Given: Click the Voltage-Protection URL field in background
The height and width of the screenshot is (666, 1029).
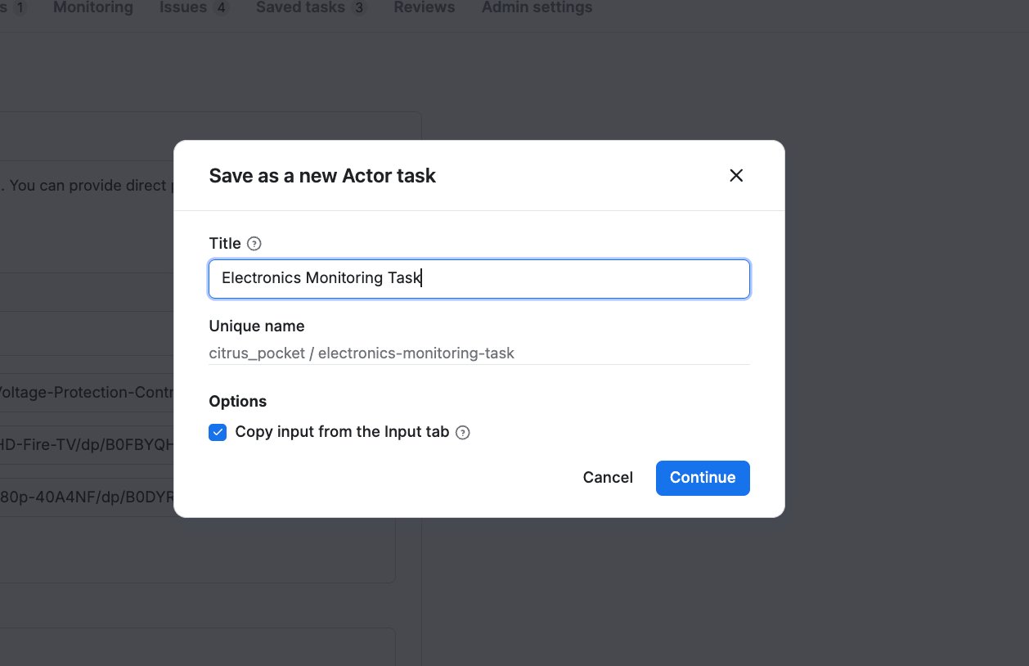Looking at the screenshot, I should 87,393.
